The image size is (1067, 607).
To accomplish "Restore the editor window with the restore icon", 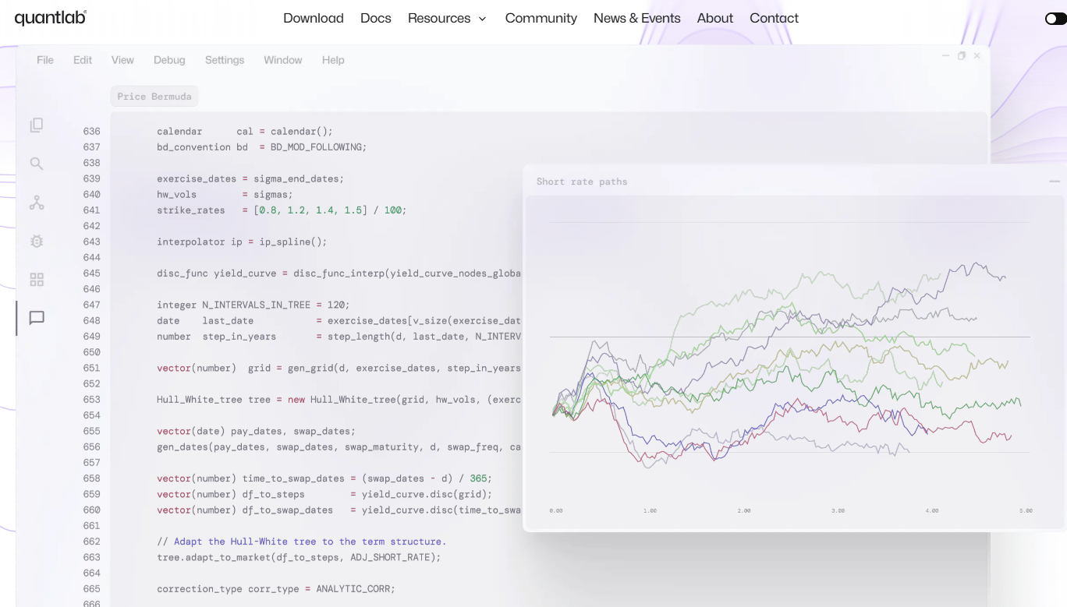I will [x=961, y=55].
